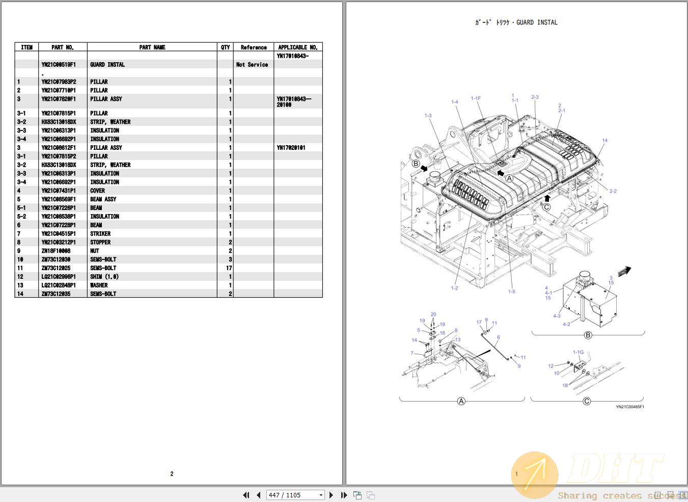
Task: Switch to single page layout icon
Action: pos(658,495)
